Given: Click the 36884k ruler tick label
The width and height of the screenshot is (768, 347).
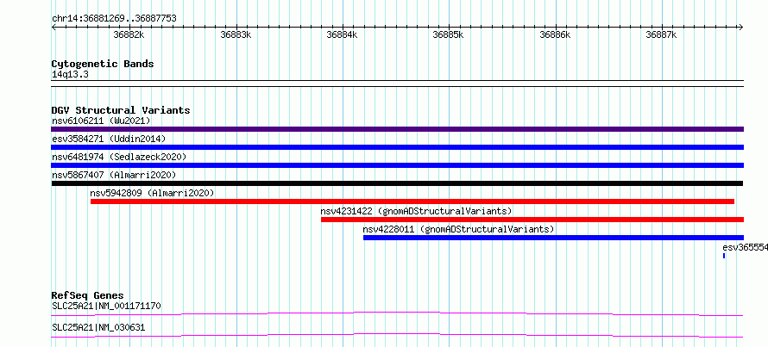Looking at the screenshot, I should coord(343,34).
